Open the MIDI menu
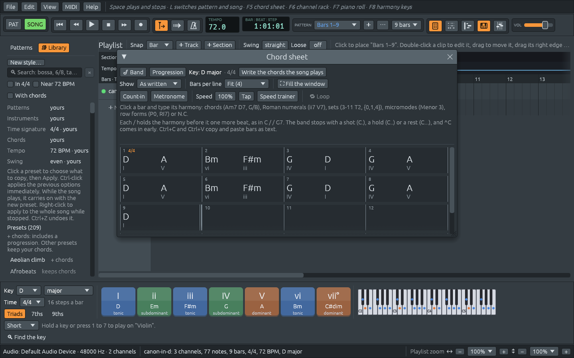The width and height of the screenshot is (574, 358). [x=71, y=7]
